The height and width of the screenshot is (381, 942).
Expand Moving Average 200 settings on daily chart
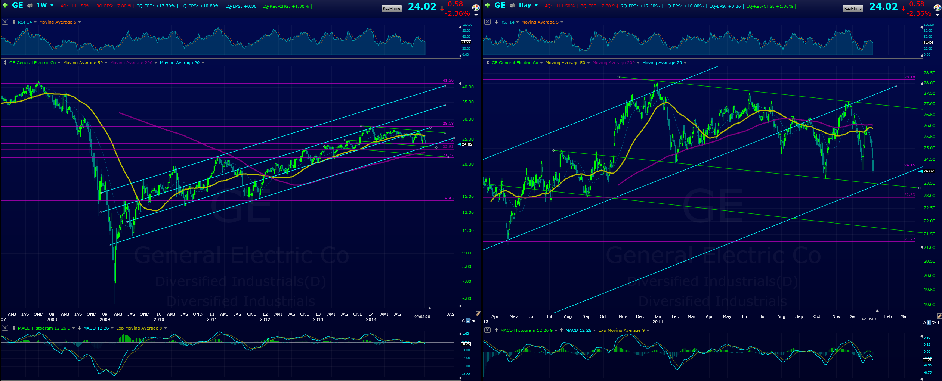(x=638, y=63)
